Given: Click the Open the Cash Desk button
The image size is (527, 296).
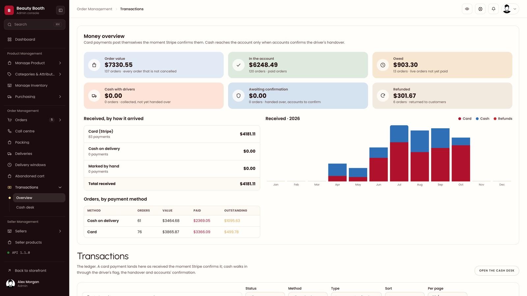Looking at the screenshot, I should (497, 271).
